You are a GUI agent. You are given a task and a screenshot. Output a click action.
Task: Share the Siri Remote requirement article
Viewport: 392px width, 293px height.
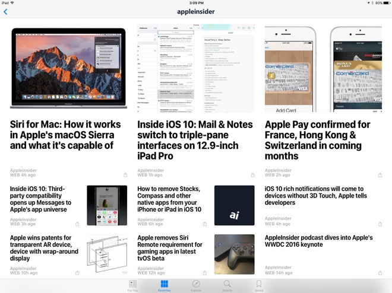coord(205,273)
